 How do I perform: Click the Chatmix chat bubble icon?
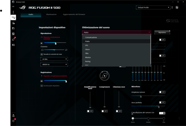click(66, 50)
